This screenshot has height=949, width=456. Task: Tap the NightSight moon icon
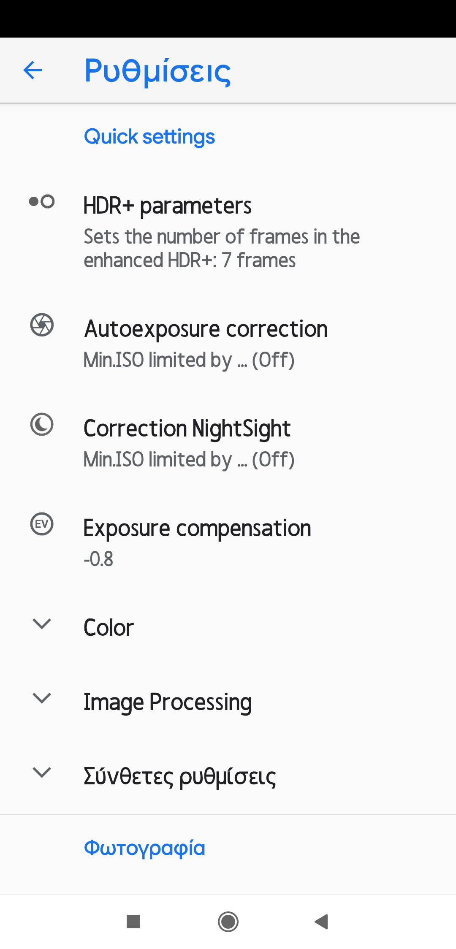pyautogui.click(x=42, y=424)
